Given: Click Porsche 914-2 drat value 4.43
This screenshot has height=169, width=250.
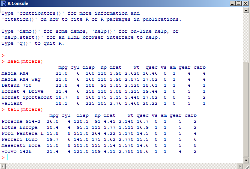Looking at the screenshot, I should click(x=110, y=121).
